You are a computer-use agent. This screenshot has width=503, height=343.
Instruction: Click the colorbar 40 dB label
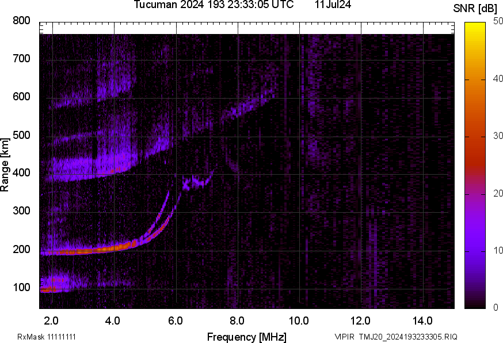(x=498, y=78)
